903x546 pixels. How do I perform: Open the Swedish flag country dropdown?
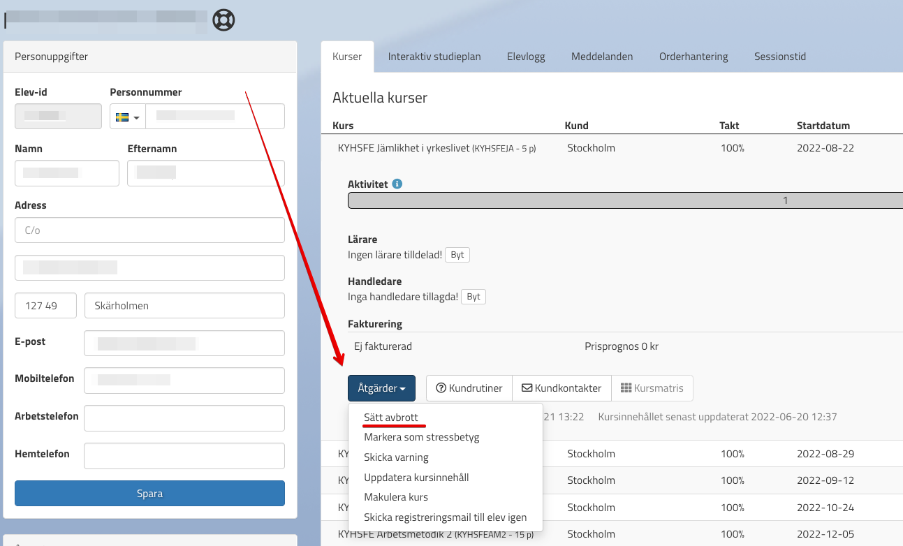[x=127, y=117]
